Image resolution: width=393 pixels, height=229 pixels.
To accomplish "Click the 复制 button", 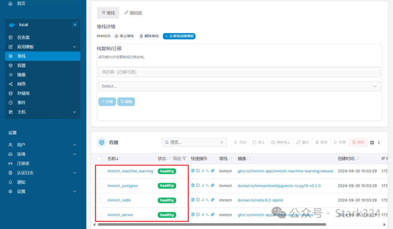I will point(126,102).
